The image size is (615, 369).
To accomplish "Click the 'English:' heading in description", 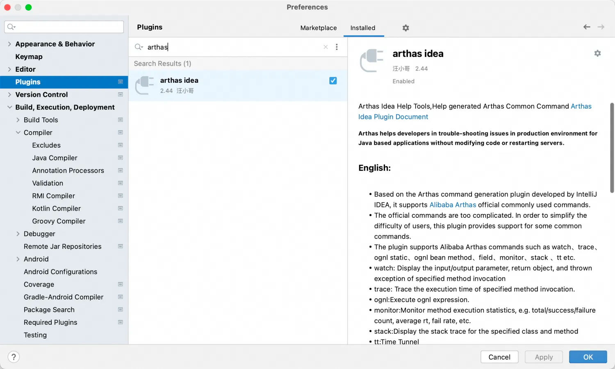I will coord(374,168).
